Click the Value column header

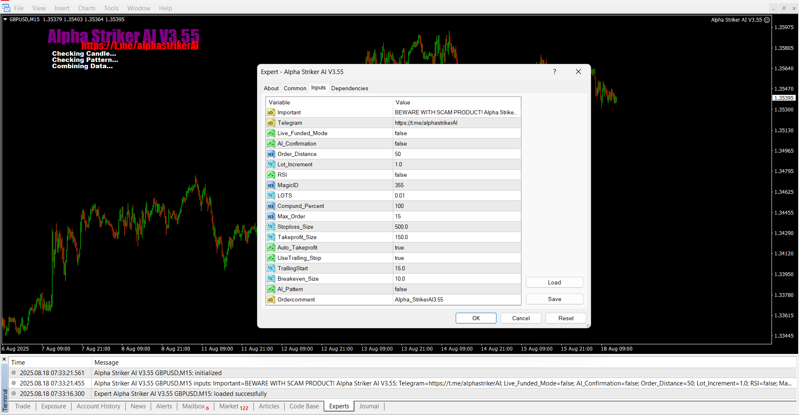(457, 102)
